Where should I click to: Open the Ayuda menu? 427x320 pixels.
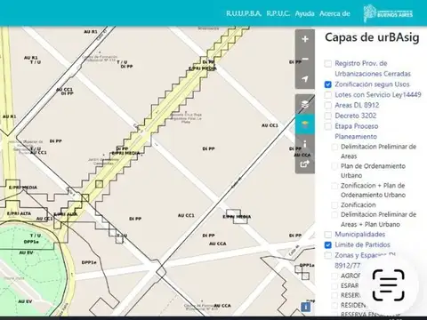[x=304, y=13]
